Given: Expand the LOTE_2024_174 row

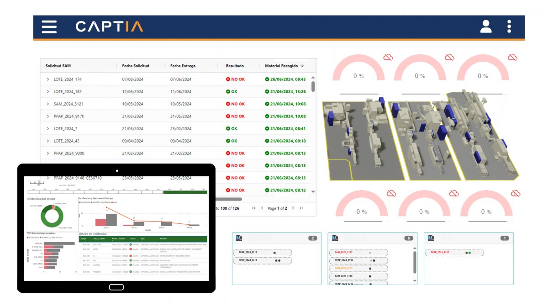Looking at the screenshot, I should pos(47,79).
